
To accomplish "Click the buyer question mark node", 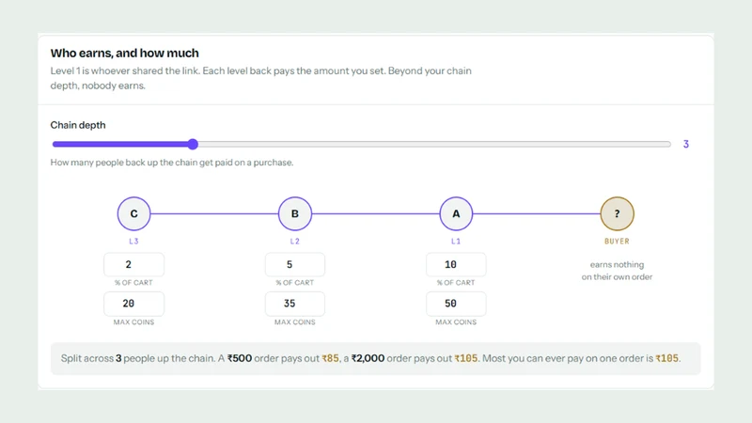I will [618, 213].
